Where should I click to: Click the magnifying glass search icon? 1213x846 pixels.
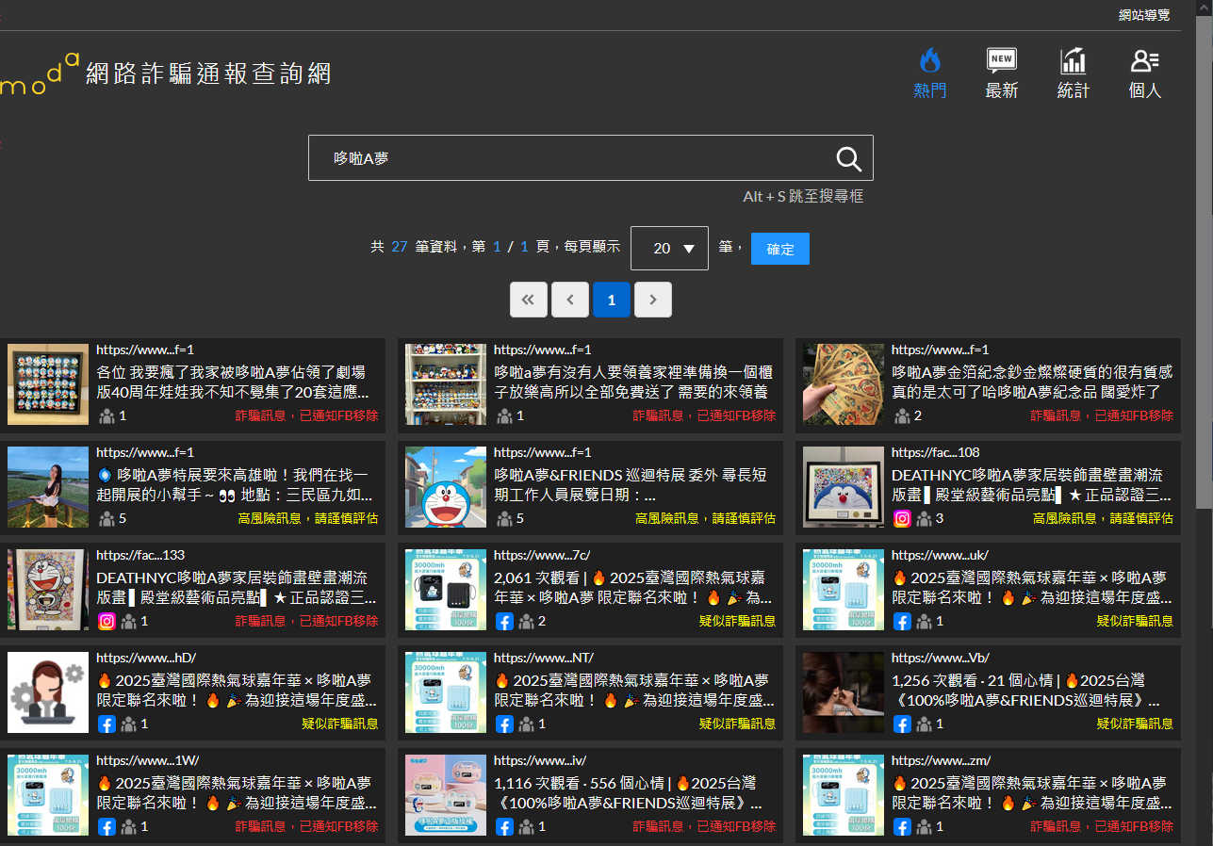point(848,158)
